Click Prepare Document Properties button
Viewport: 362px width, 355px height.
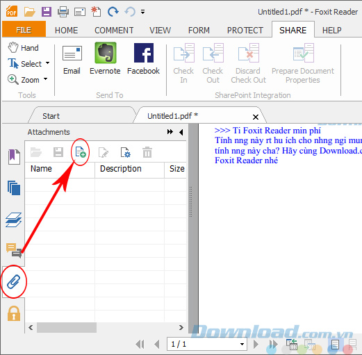click(x=303, y=63)
